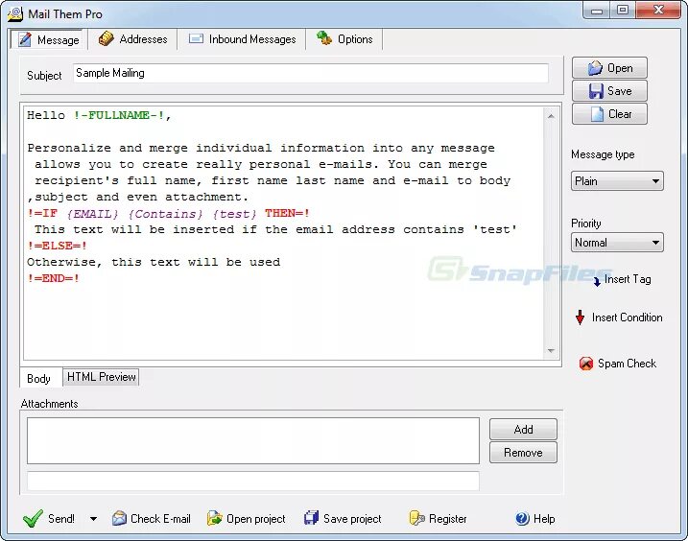Click the Addresses tab book icon
The image size is (688, 541).
(x=106, y=38)
